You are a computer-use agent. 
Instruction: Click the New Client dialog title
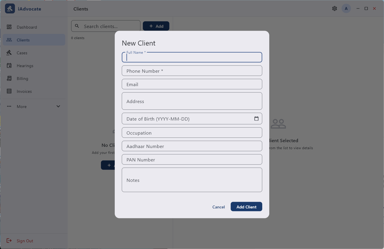139,43
